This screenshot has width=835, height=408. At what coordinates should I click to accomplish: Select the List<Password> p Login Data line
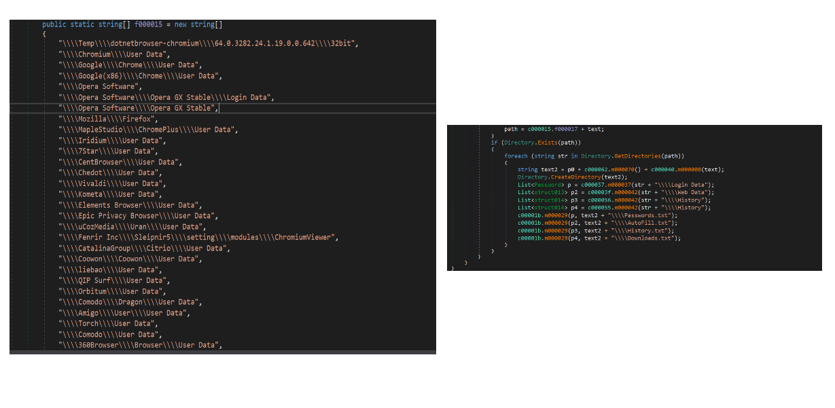pyautogui.click(x=616, y=185)
